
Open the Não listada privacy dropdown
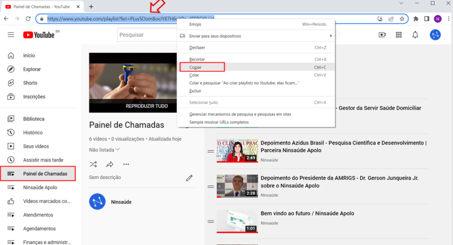click(x=105, y=150)
